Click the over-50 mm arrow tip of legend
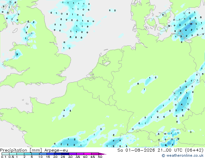This screenshot has height=158, width=205. pyautogui.click(x=102, y=154)
